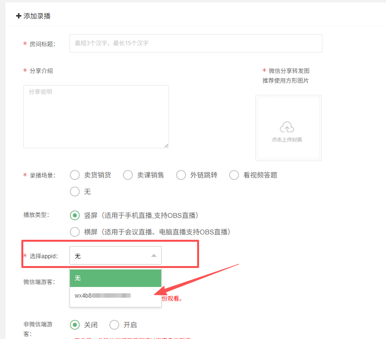This screenshot has width=386, height=339.
Task: Click into the 分享介绍 text area
Action: [x=96, y=116]
